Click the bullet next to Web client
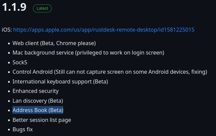This screenshot has width=216, height=136. click(x=8, y=43)
